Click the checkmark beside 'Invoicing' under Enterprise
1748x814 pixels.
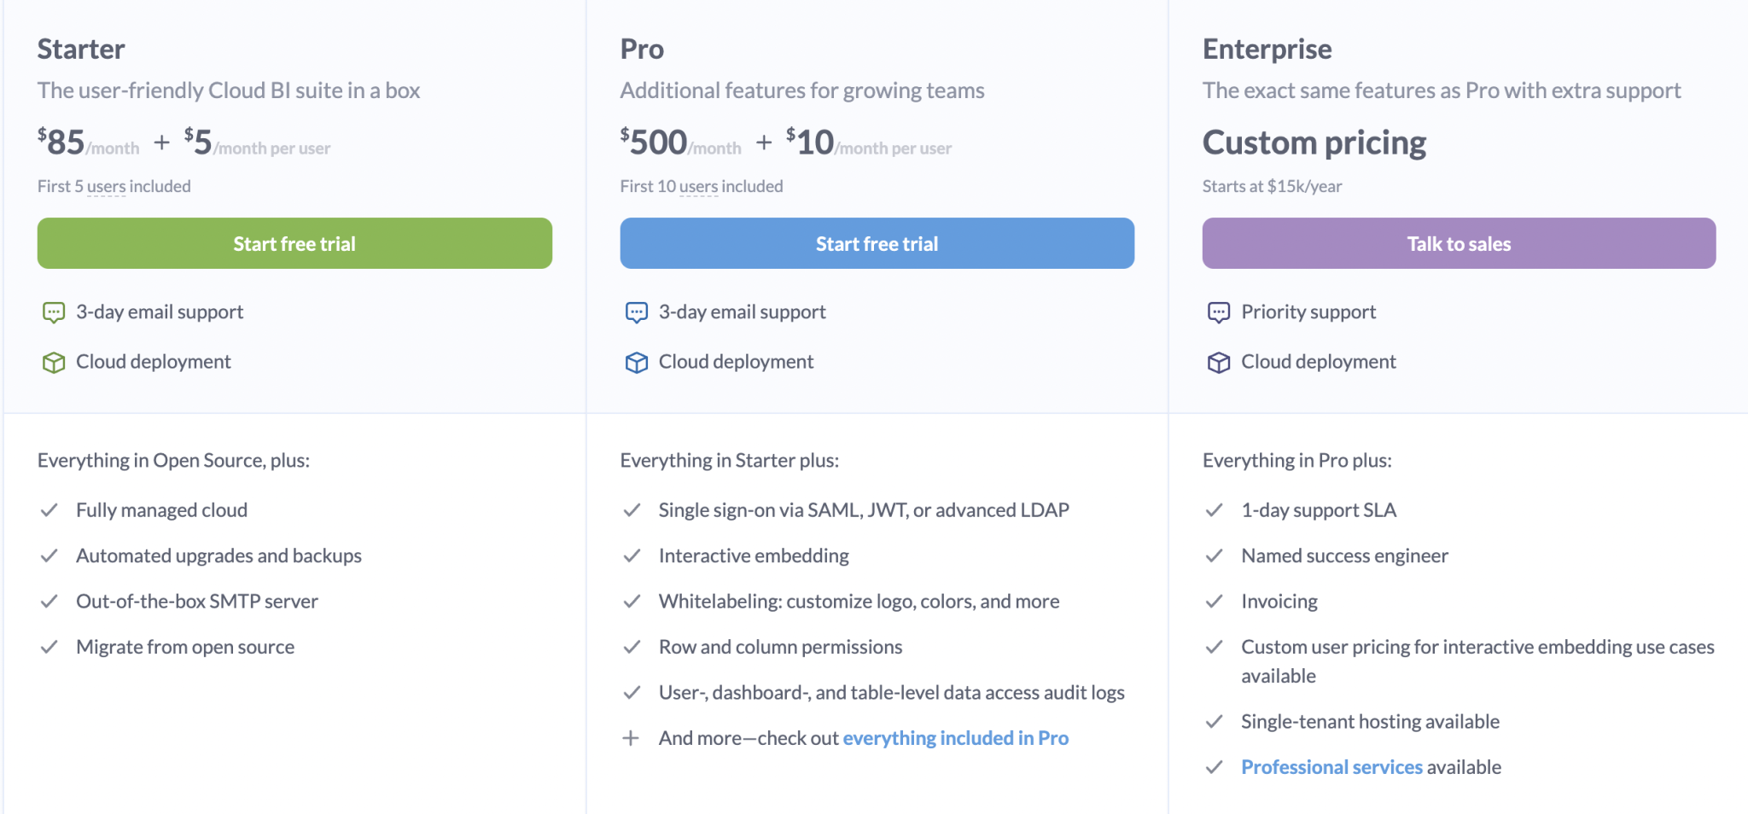point(1214,601)
